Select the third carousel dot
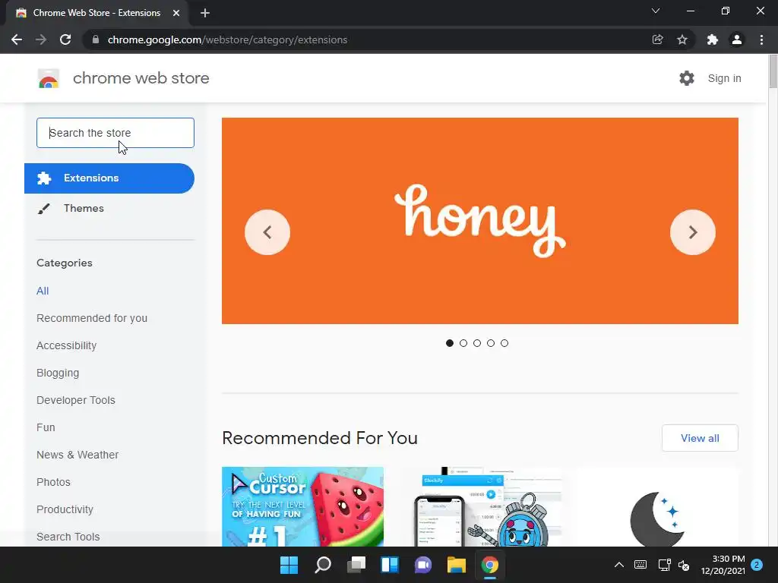The height and width of the screenshot is (583, 778). 477,343
